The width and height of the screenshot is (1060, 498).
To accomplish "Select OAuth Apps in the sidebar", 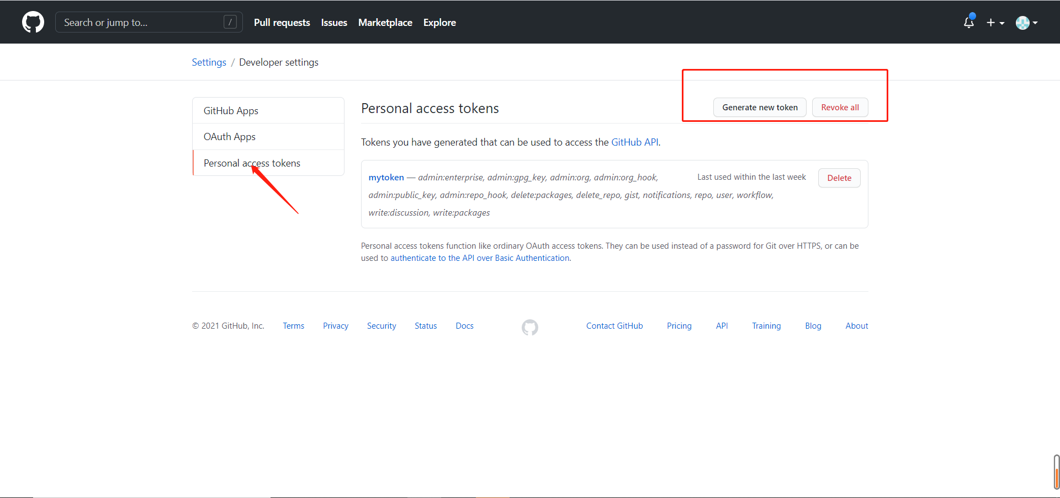I will click(x=268, y=137).
